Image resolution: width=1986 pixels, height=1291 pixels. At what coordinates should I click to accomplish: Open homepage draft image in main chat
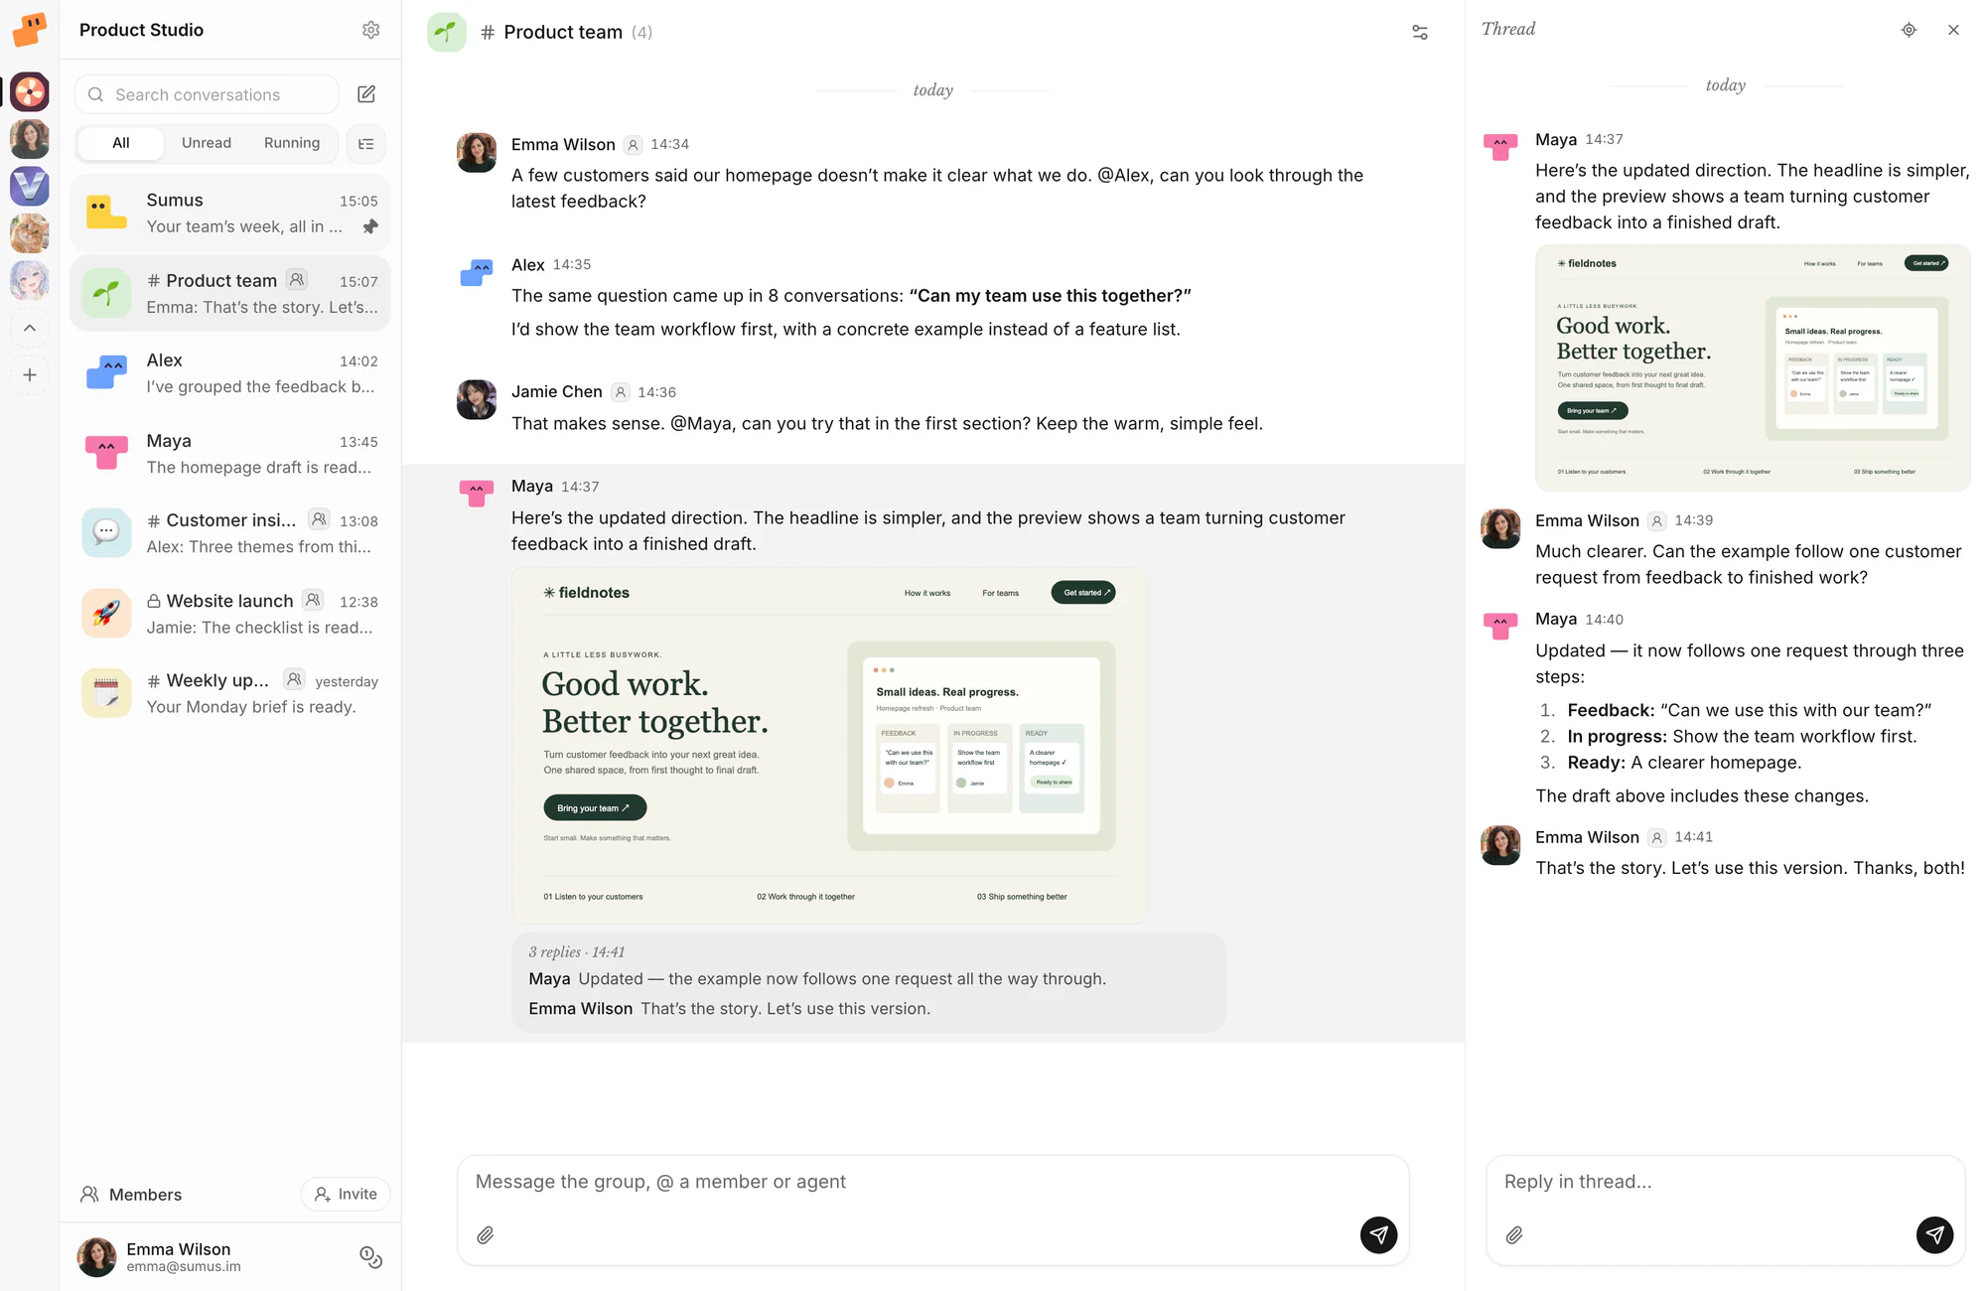[830, 745]
